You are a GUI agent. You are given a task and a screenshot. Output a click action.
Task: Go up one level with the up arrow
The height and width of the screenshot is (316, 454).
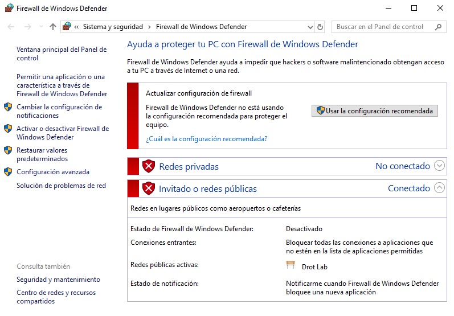point(53,27)
